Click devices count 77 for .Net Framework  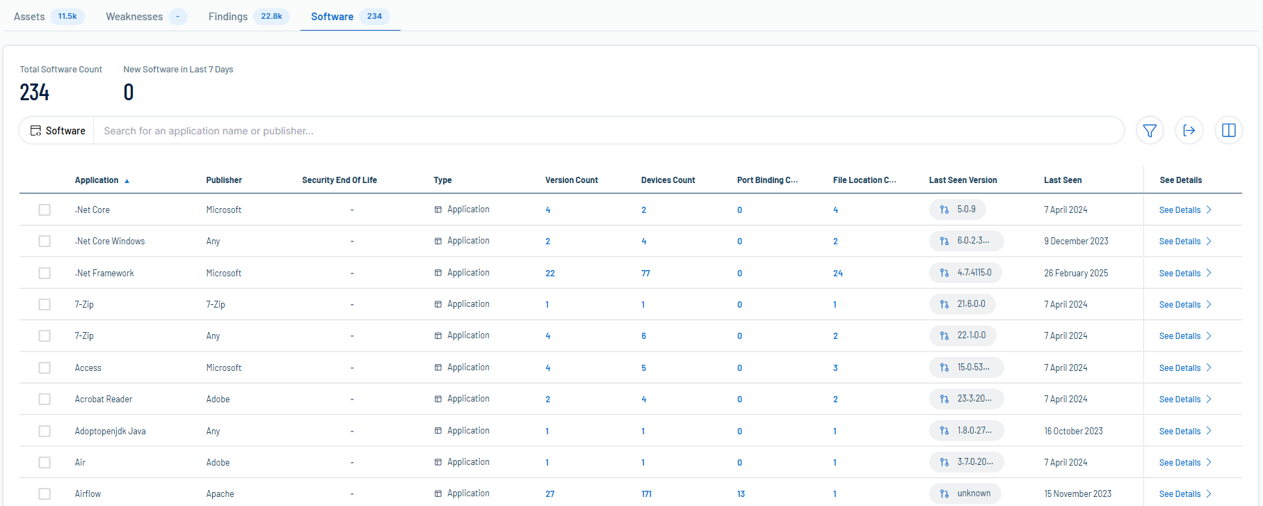click(x=645, y=274)
